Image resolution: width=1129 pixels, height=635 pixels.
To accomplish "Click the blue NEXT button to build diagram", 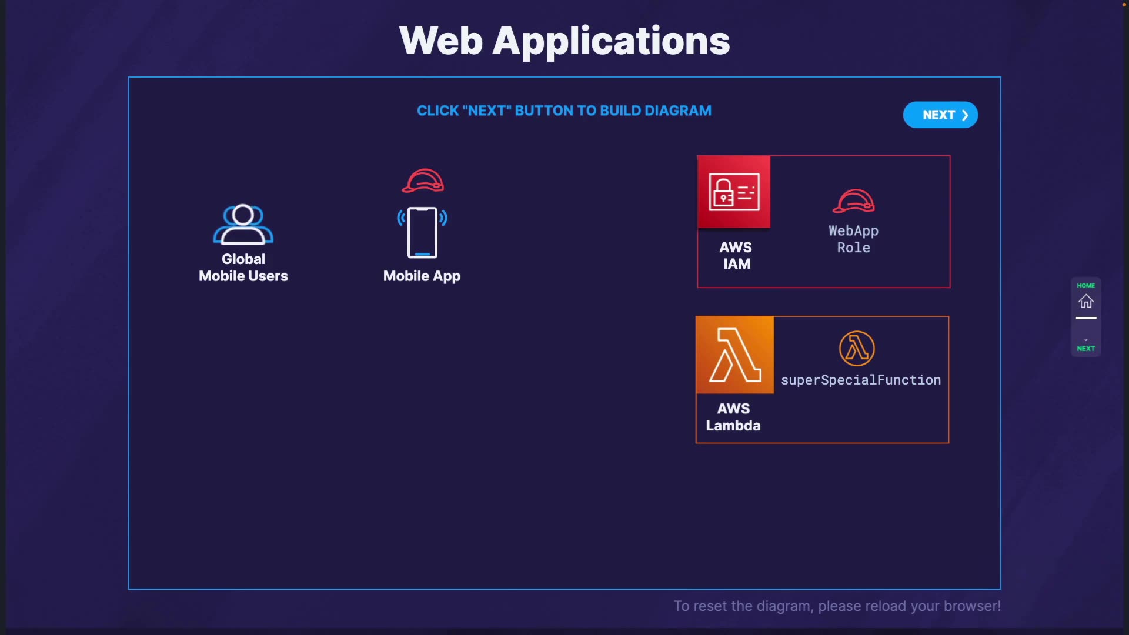I will click(x=940, y=115).
